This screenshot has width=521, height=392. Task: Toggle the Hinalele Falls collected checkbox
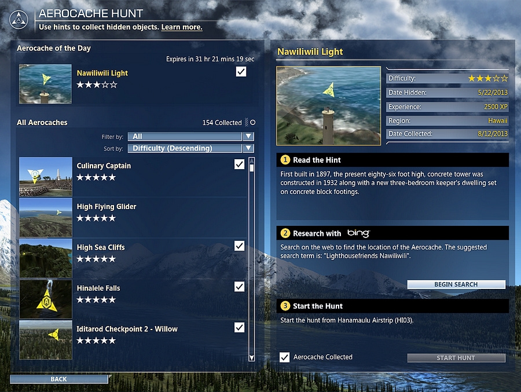[239, 287]
